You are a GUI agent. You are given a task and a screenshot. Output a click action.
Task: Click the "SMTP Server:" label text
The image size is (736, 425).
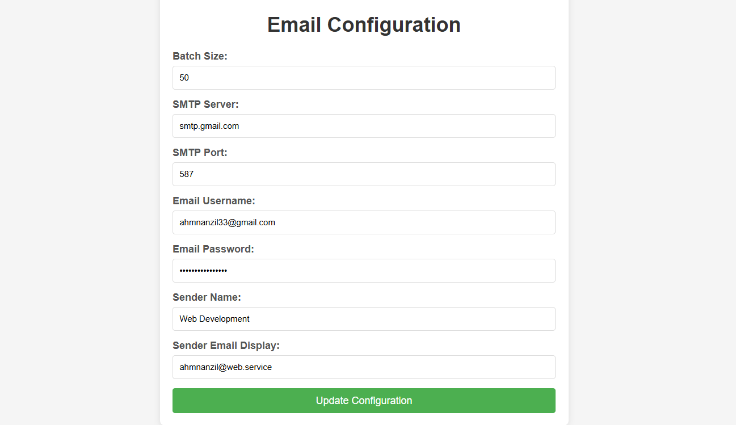tap(205, 104)
